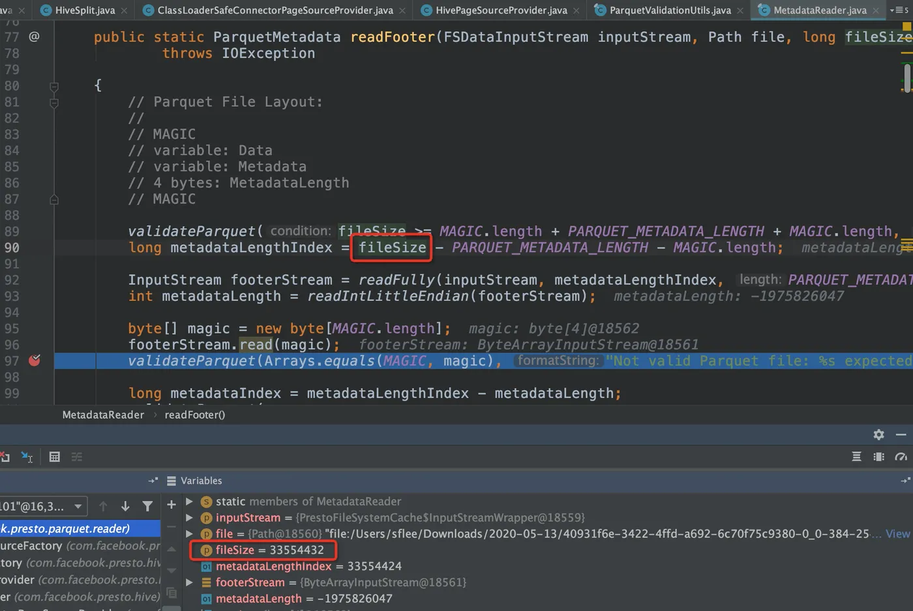Hide the debug tool window
The width and height of the screenshot is (913, 611).
(901, 434)
